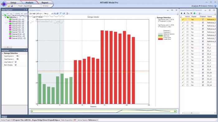Click the filter funnel icon in Analysis History toolbar
Viewport: 218px width, 122px height.
[x=61, y=13]
